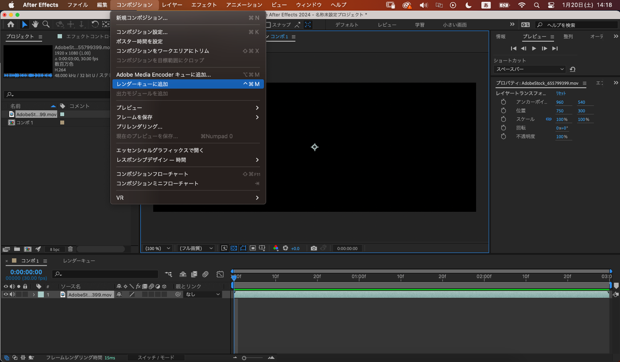Toggle the position property stopwatch
620x362 pixels.
(x=503, y=111)
